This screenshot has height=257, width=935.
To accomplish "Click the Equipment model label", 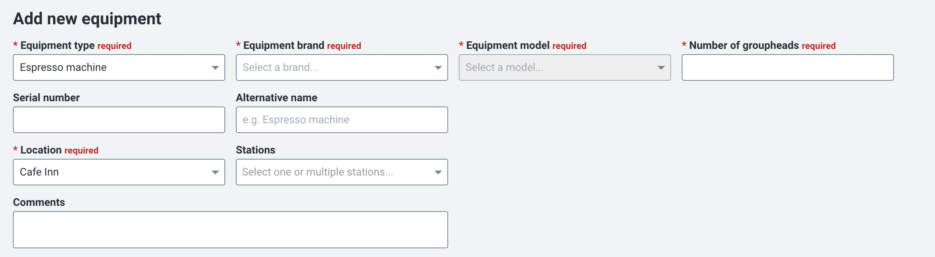I will pos(508,45).
